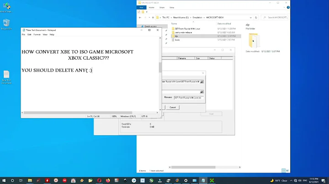Click New folder icon in Explorer quick toolbar
The height and width of the screenshot is (184, 329).
pos(143,12)
